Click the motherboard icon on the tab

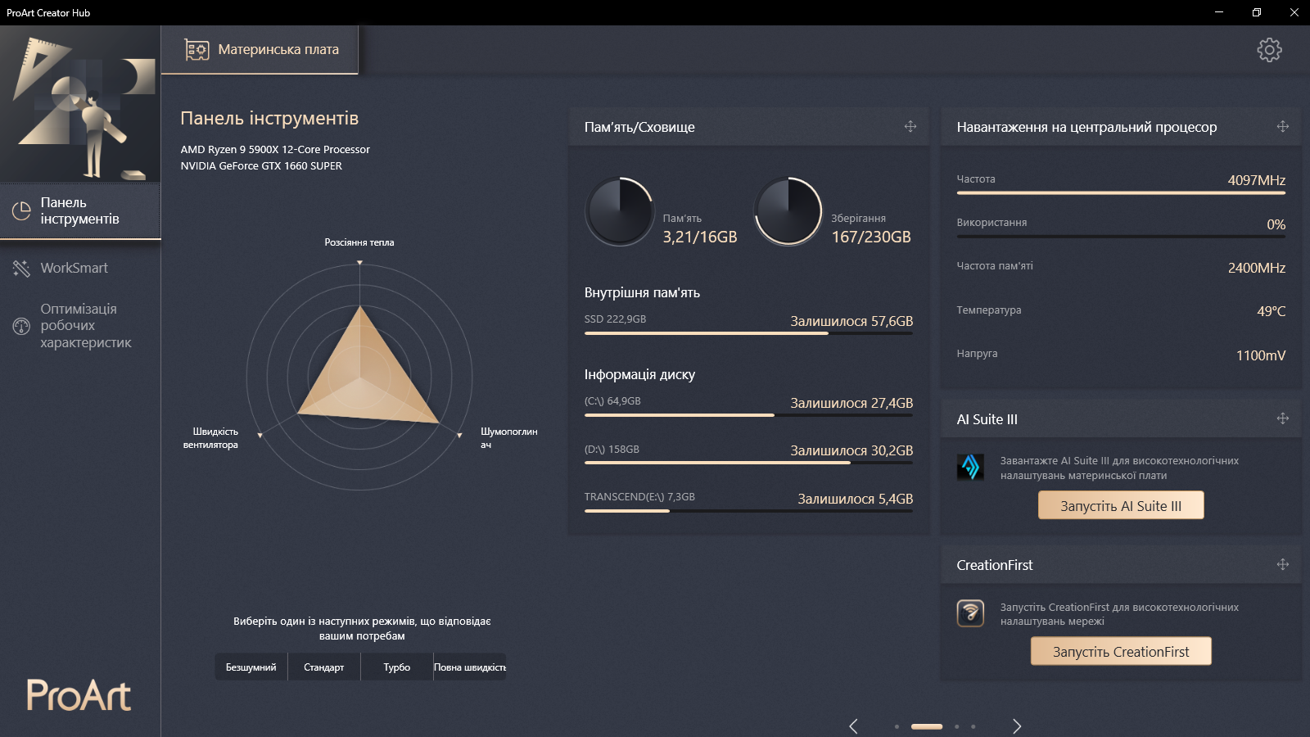click(196, 49)
